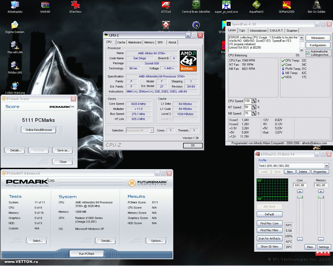Viewport: 333px width, 266px height.
Task: Open Online ResultBrowser in PCMark Score
Action: pos(39,130)
